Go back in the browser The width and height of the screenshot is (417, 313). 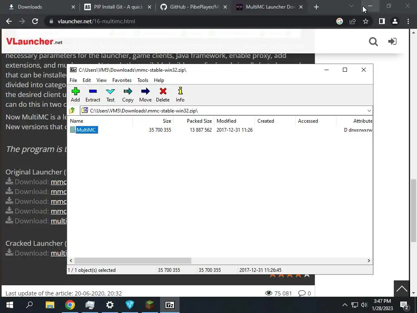9,21
